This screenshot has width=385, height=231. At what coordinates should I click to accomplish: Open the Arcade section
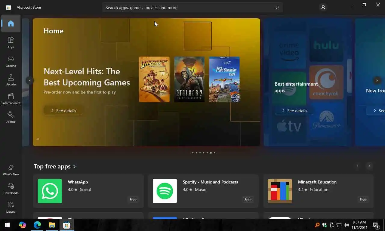tap(11, 80)
